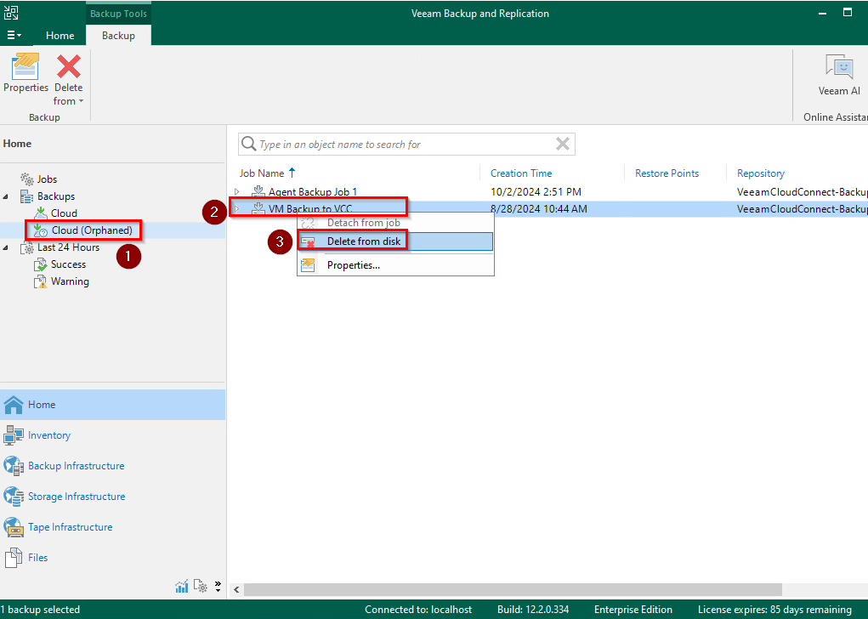Open Delete from dropdown arrow
The image size is (868, 619).
click(81, 101)
